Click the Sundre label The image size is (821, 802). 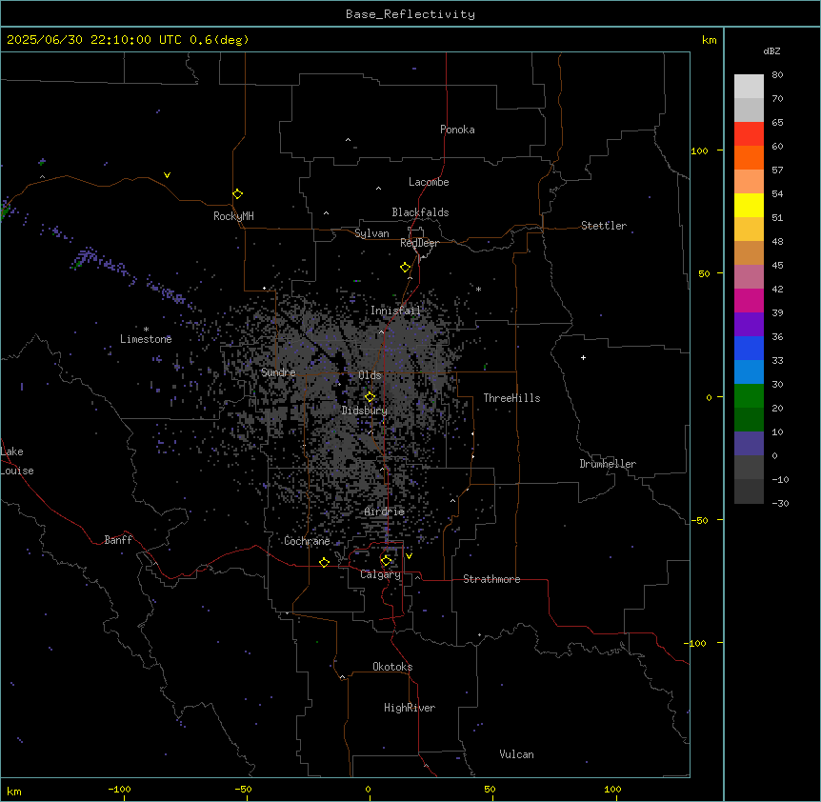(278, 372)
